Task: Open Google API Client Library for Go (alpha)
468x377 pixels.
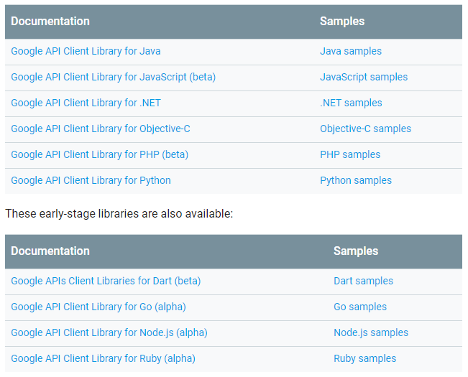Action: tap(98, 307)
